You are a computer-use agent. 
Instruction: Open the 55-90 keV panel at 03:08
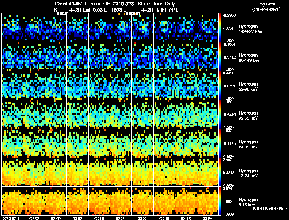77,86
